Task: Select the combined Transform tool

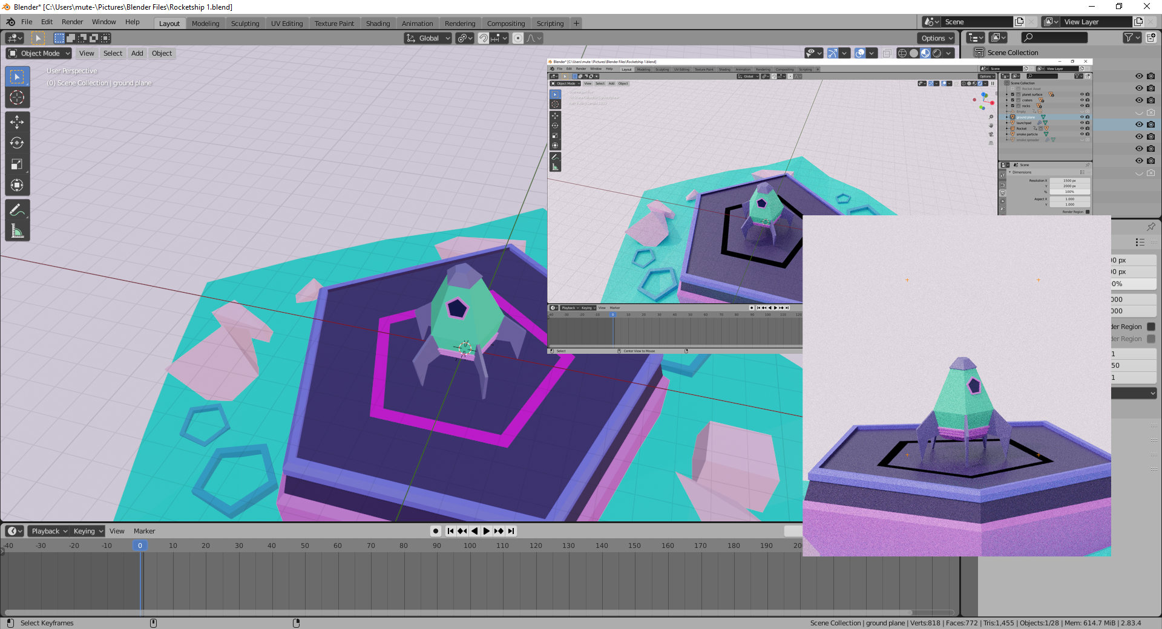Action: tap(17, 185)
